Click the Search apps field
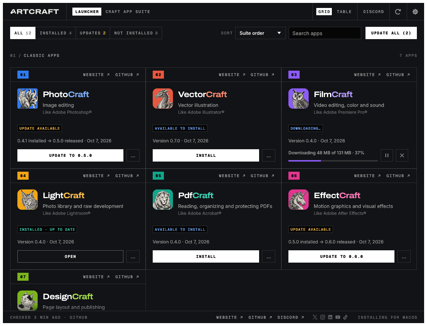 [x=325, y=33]
